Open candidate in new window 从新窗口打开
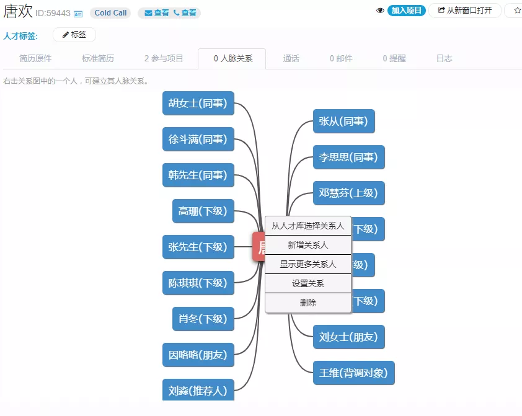Viewport: 522px width, 416px height. 465,11
